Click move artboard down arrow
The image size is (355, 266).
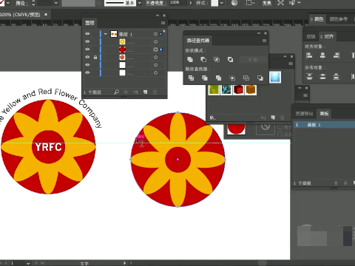point(345,183)
